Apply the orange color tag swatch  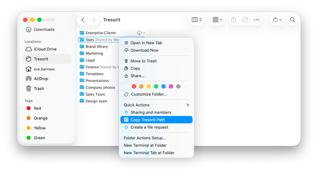(x=141, y=86)
